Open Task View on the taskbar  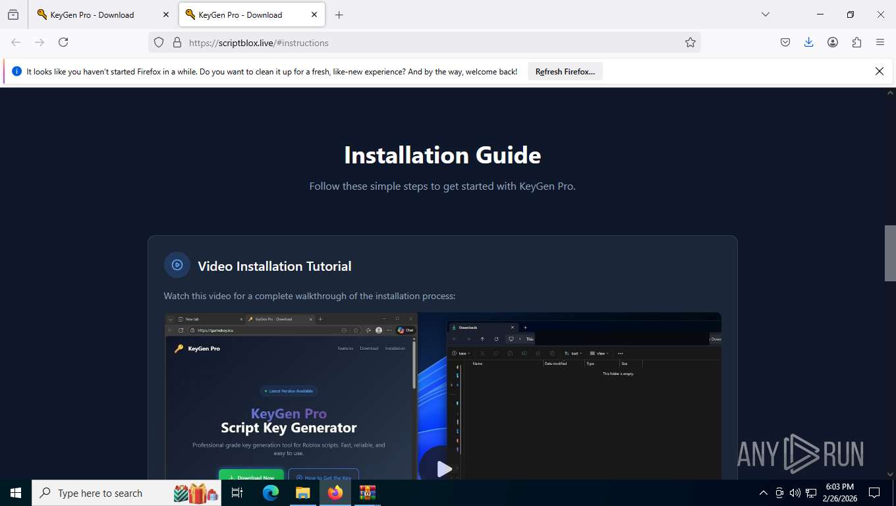pos(237,493)
